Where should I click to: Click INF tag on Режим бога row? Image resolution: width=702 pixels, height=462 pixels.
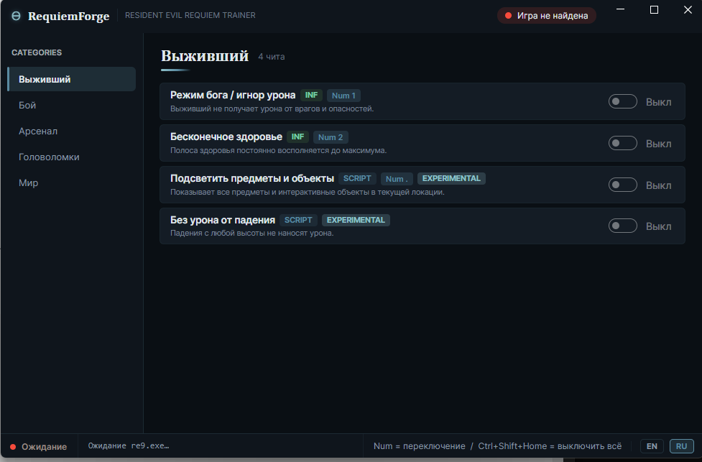pyautogui.click(x=311, y=96)
